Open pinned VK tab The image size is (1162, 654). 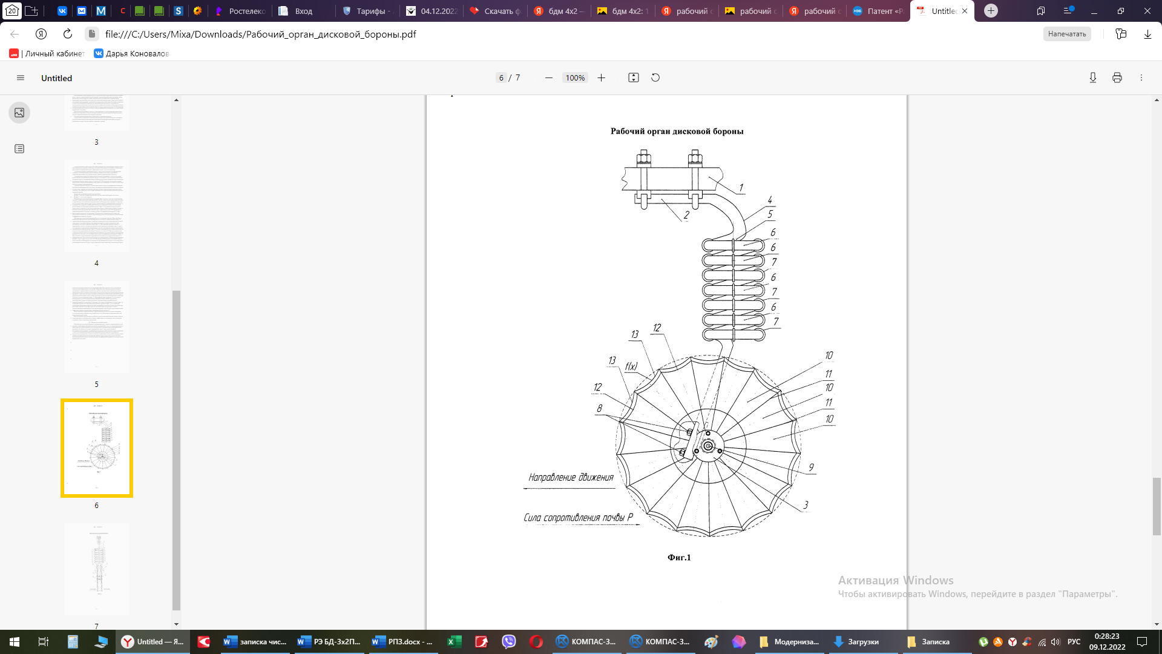click(x=62, y=11)
